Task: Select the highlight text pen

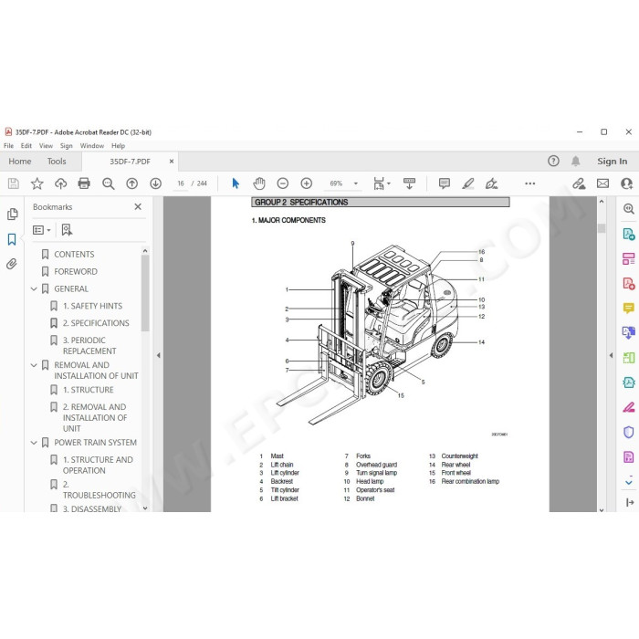Action: coord(467,183)
